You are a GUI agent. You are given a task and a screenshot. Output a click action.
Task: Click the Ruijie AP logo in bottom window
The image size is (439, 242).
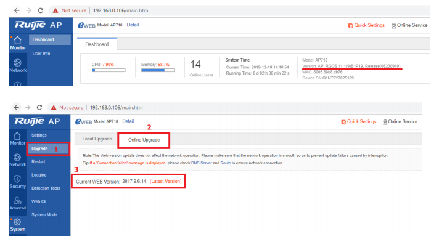click(x=37, y=121)
